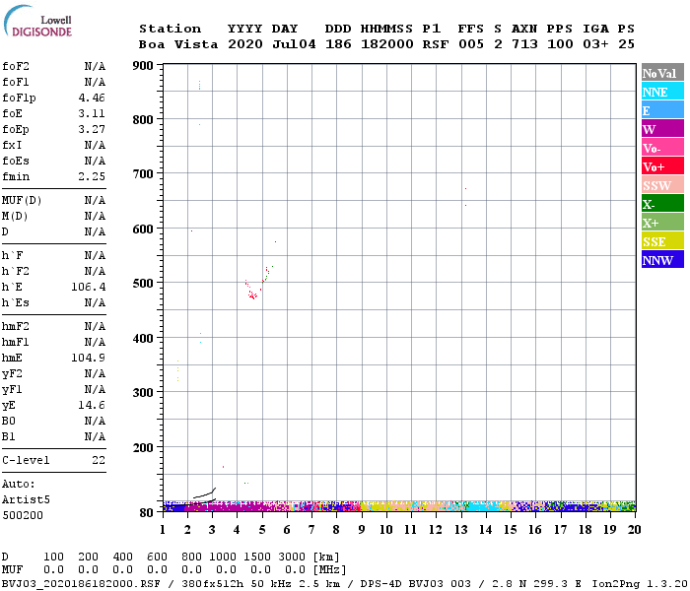Select the SSW legend swatch
690x591 pixels.
(662, 185)
